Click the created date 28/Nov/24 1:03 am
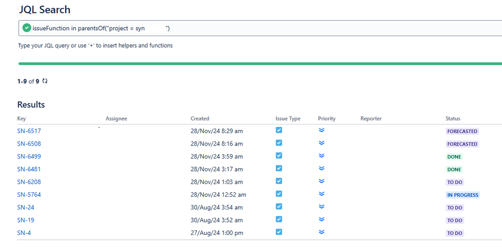This screenshot has width=502, height=249. (217, 182)
